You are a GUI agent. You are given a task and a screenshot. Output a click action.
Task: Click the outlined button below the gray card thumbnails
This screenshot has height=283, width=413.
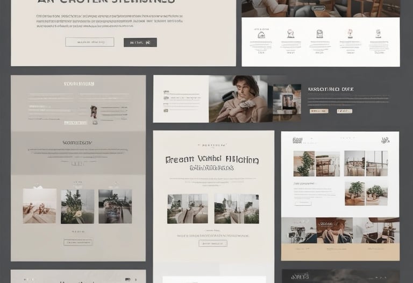[x=78, y=243]
